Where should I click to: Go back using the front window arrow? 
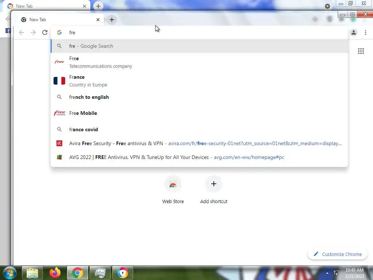click(21, 32)
